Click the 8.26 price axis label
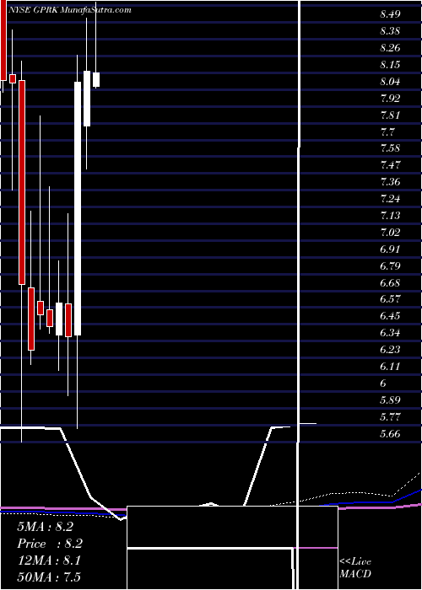 coord(390,48)
